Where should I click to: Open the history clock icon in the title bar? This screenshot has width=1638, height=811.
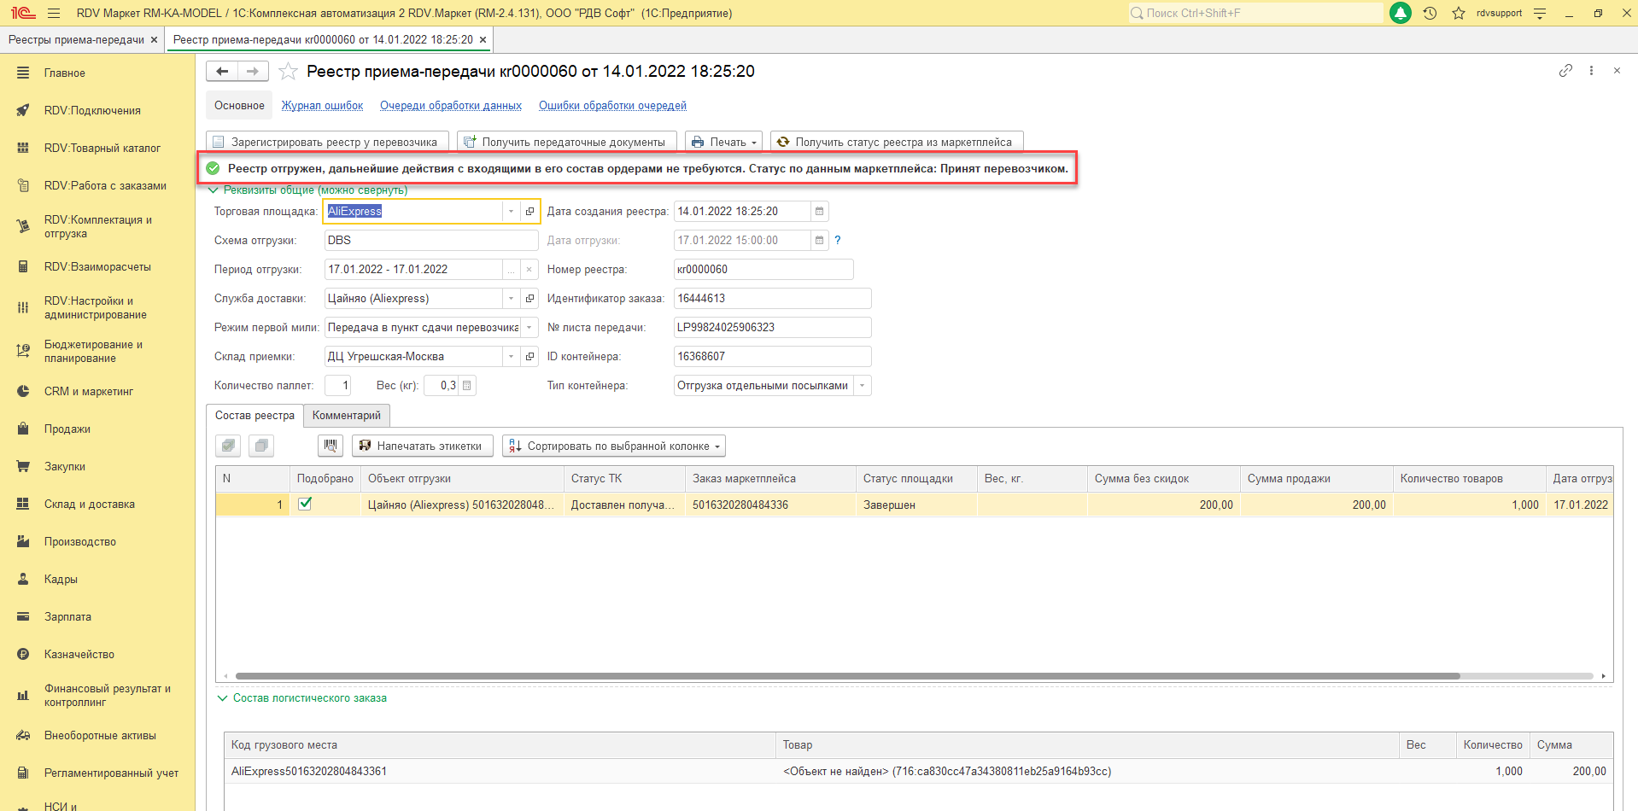(x=1430, y=13)
